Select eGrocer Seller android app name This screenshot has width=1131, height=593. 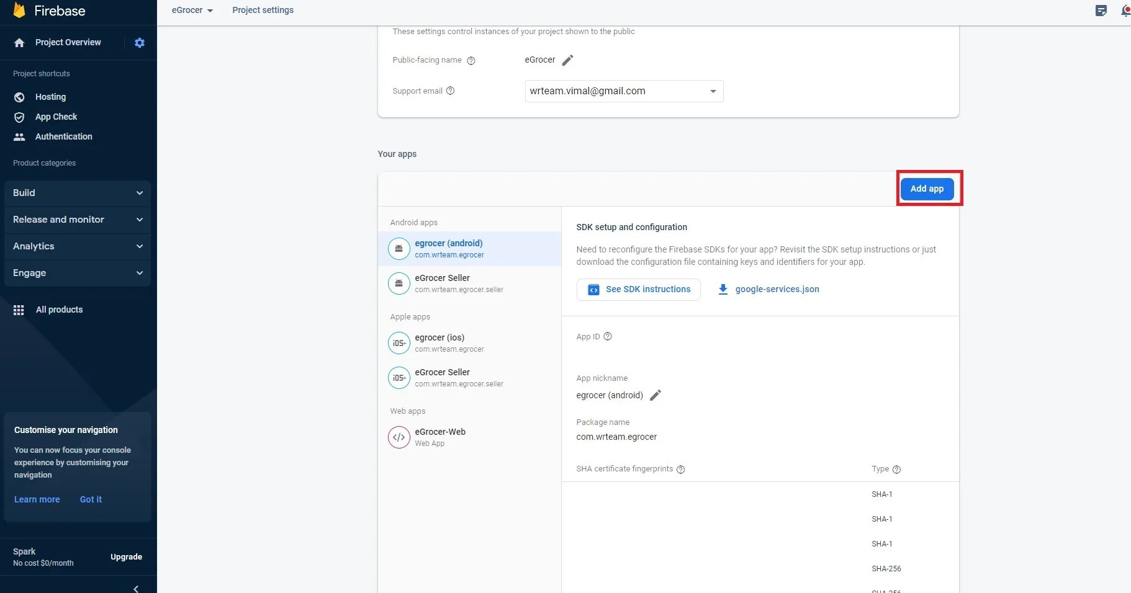point(442,278)
